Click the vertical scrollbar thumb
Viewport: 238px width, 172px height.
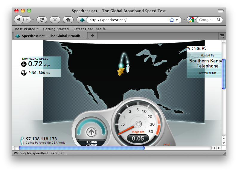click(x=224, y=74)
